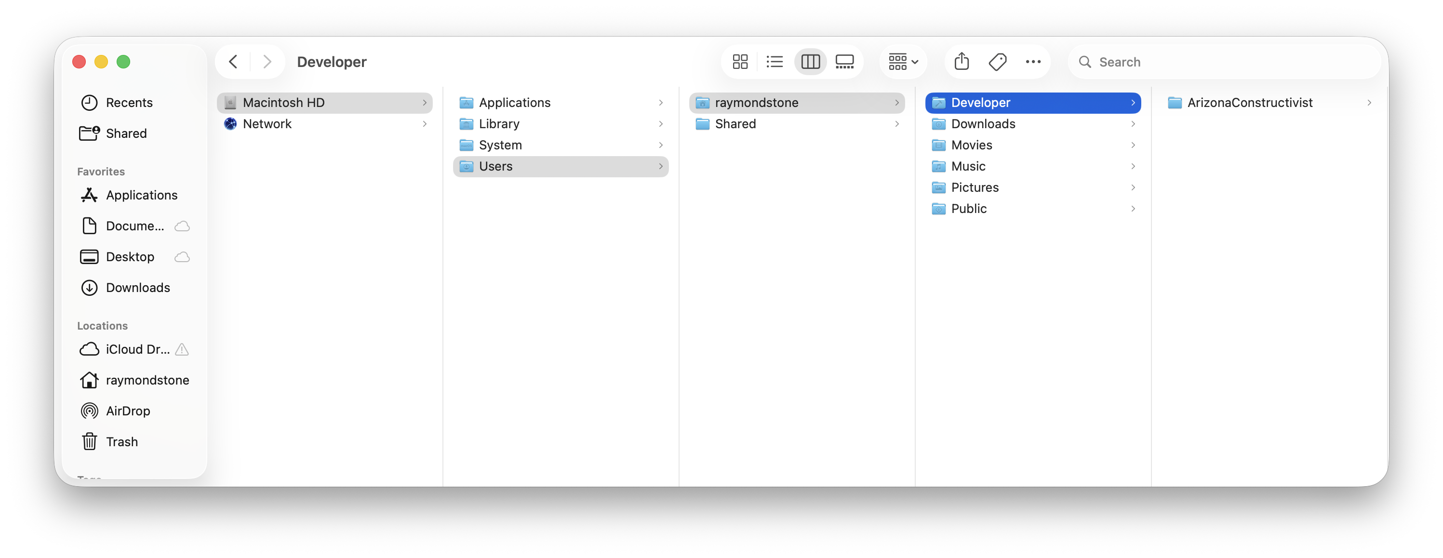This screenshot has width=1443, height=558.
Task: Open the Share menu
Action: click(962, 62)
